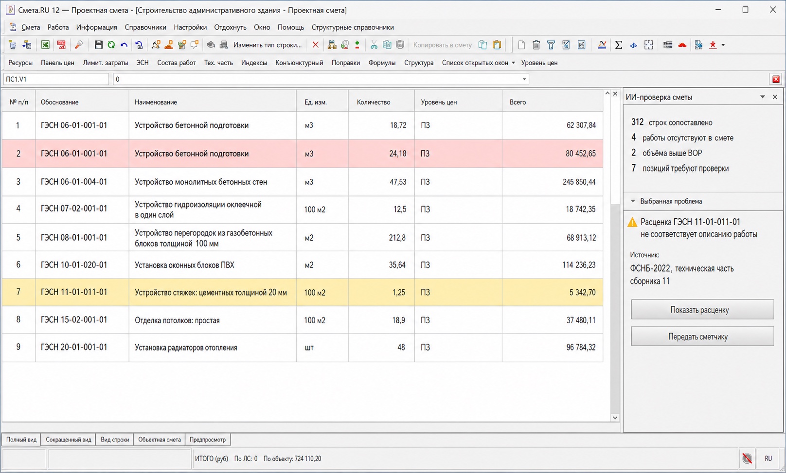Click the red close button beside formula bar
Image resolution: width=786 pixels, height=473 pixels.
pyautogui.click(x=776, y=79)
